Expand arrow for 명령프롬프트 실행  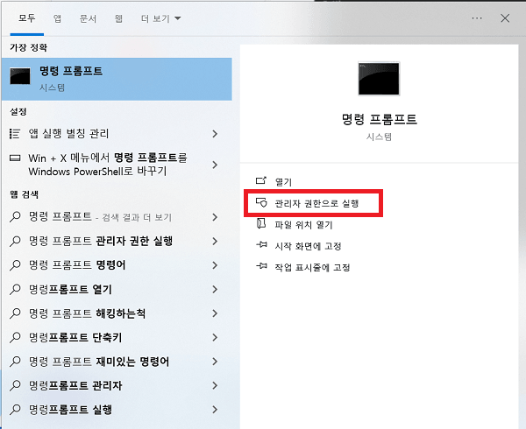(215, 410)
